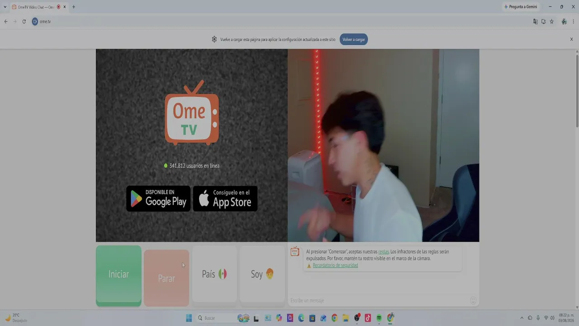Click the Volver a cargar button
This screenshot has height=326, width=579.
tap(354, 39)
